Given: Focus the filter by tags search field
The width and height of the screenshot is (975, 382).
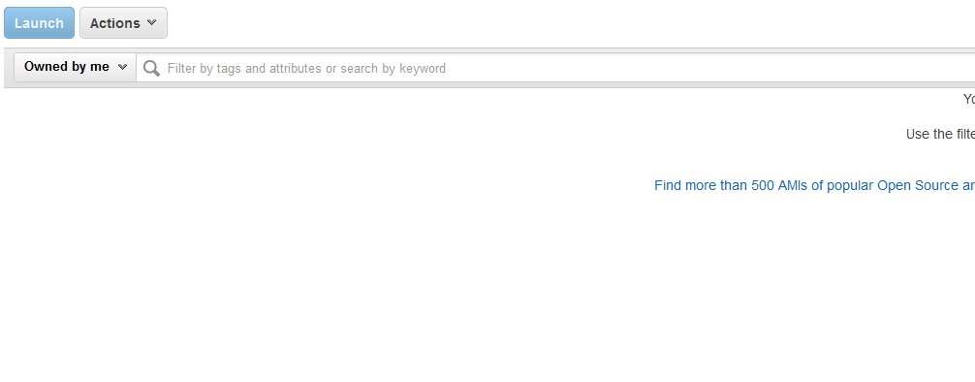Looking at the screenshot, I should (x=555, y=68).
